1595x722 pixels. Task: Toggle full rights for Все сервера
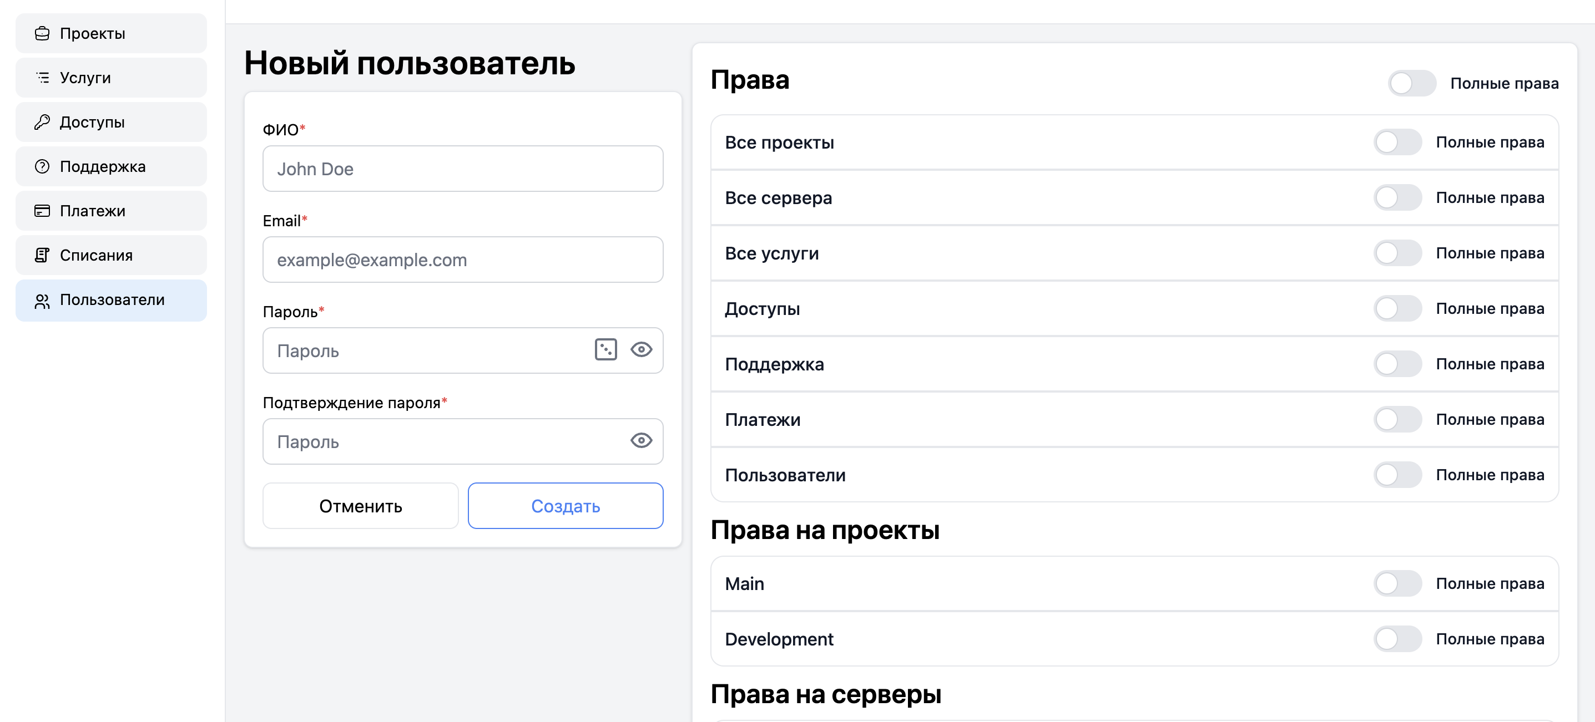[1397, 197]
